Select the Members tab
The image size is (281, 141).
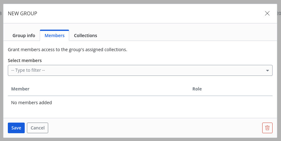tap(54, 36)
